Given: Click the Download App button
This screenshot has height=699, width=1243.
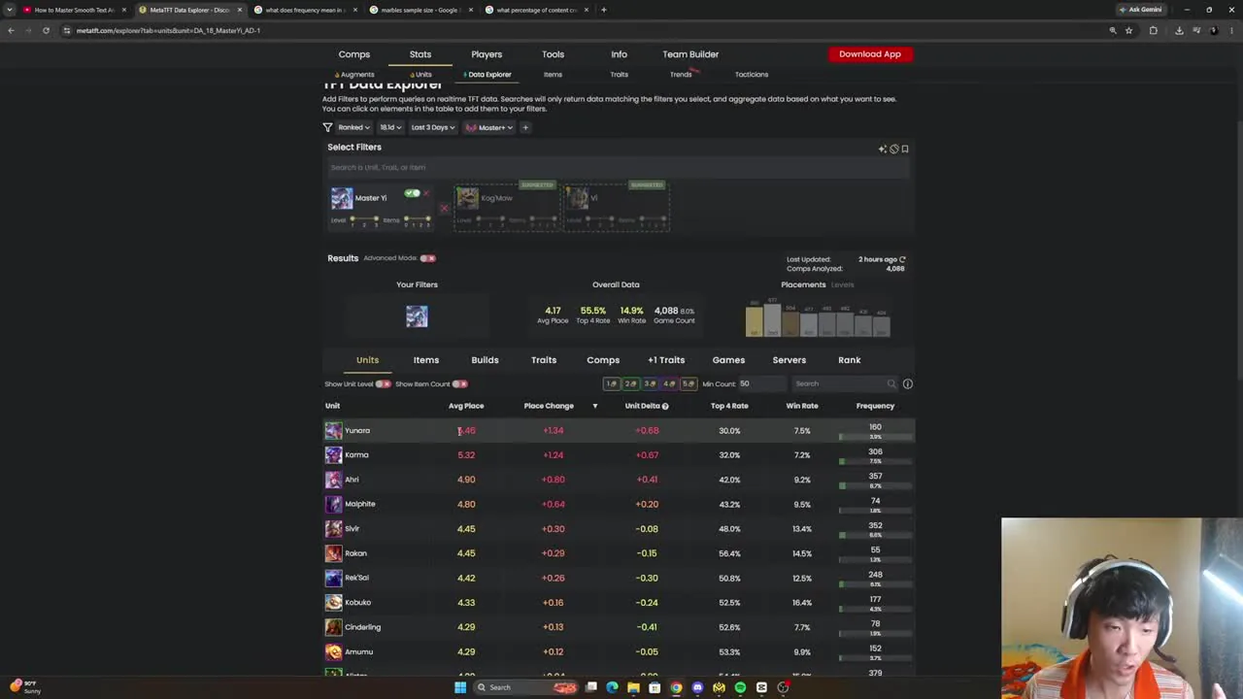Looking at the screenshot, I should point(870,54).
